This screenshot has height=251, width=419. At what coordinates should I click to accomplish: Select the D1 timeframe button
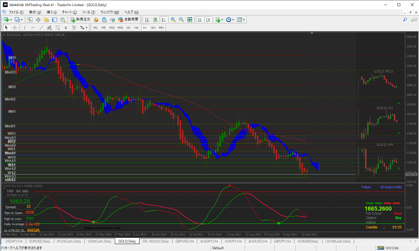145,28
